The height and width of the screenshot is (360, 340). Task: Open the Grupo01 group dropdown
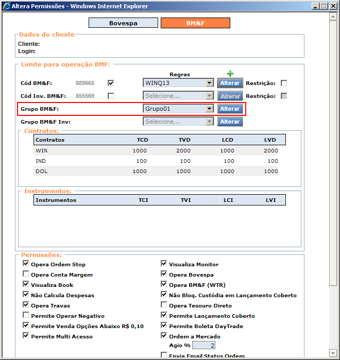178,109
